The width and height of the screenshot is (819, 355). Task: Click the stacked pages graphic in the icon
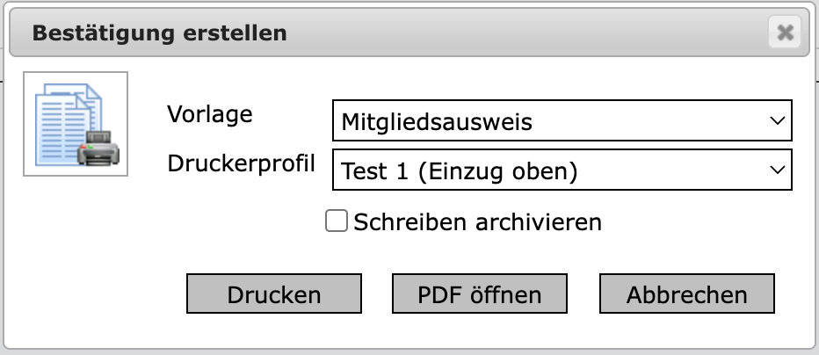click(x=62, y=119)
